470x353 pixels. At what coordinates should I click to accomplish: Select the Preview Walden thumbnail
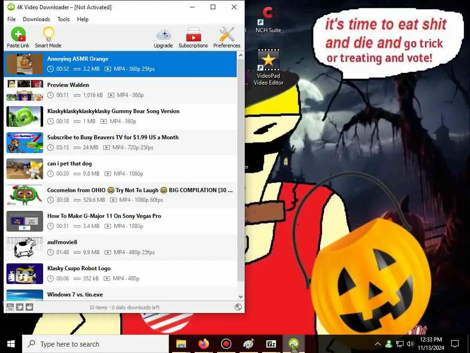tap(25, 90)
